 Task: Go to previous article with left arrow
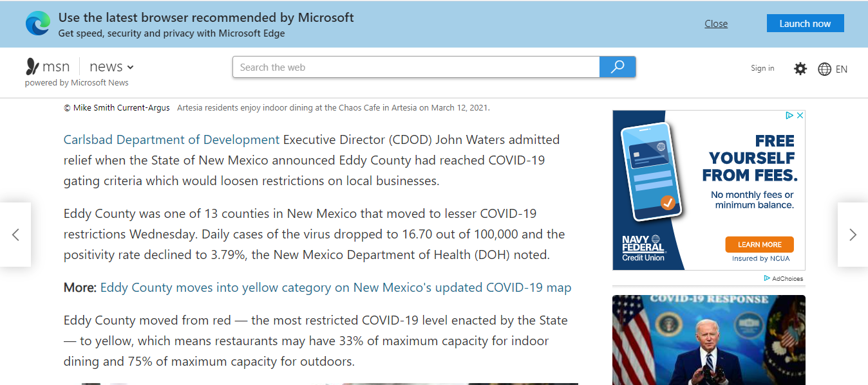click(15, 235)
